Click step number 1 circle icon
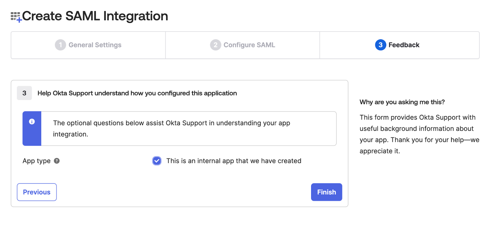The height and width of the screenshot is (229, 489). pyautogui.click(x=61, y=45)
